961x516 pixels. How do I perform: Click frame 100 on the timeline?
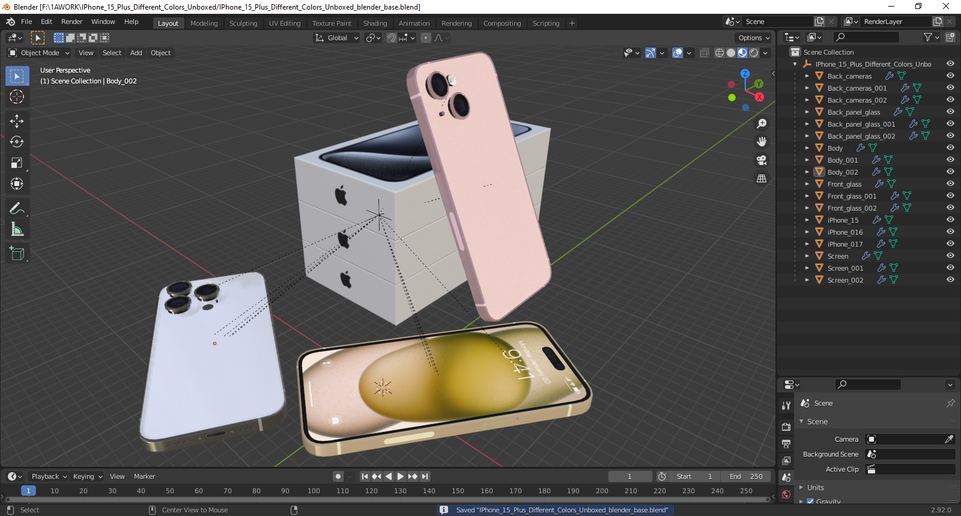click(x=314, y=491)
